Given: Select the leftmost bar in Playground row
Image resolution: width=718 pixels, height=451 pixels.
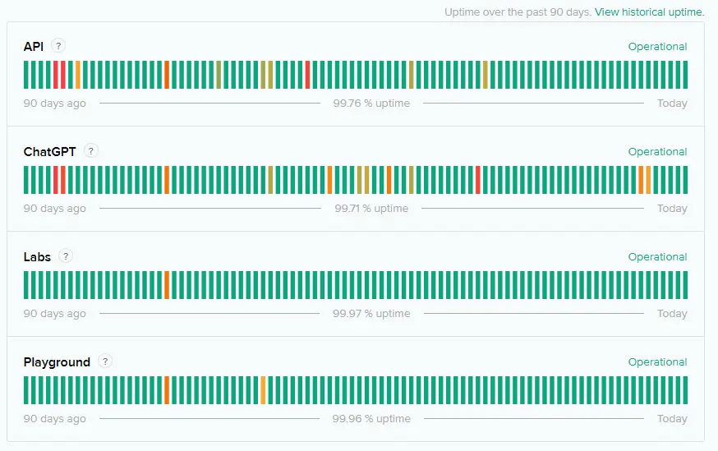Looking at the screenshot, I should 26,390.
